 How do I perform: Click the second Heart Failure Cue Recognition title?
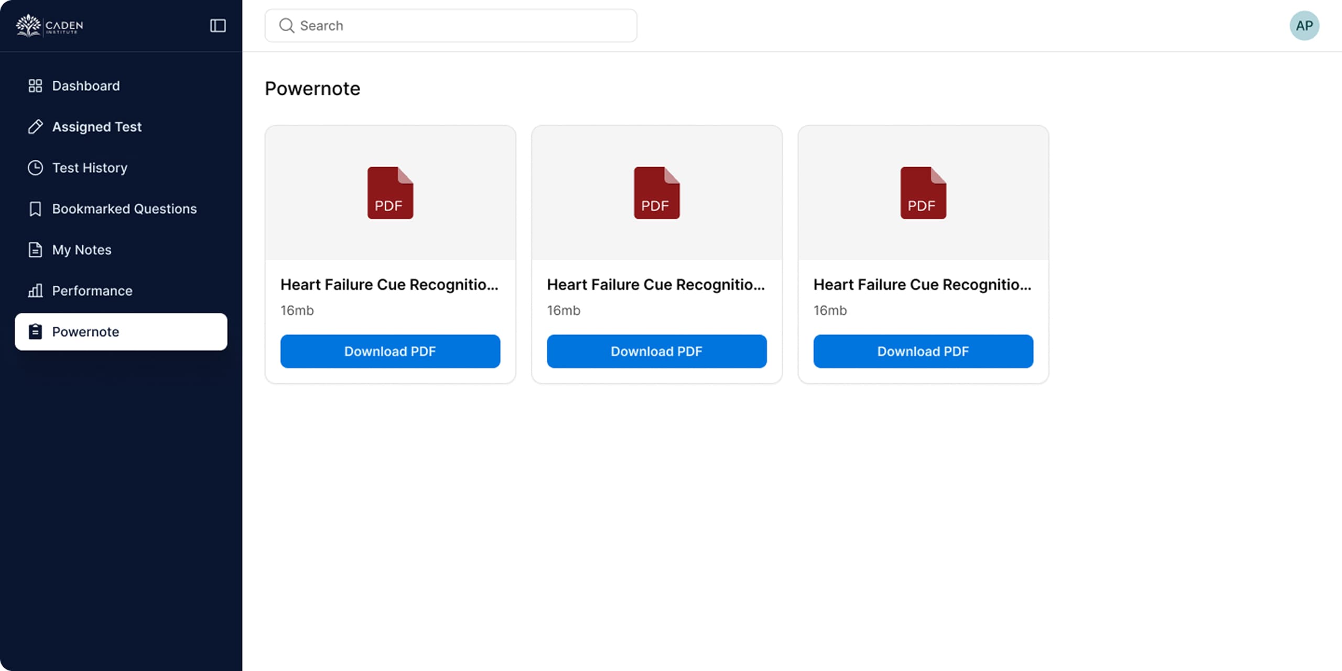click(x=656, y=284)
